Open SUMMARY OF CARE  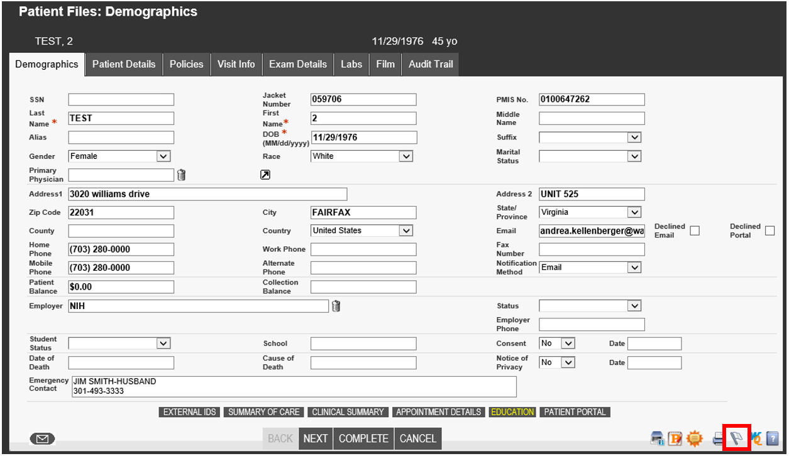point(264,412)
